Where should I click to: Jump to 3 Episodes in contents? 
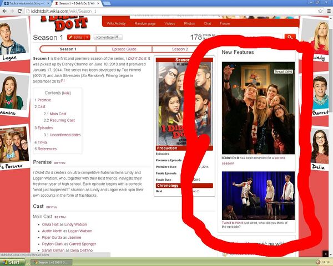(43, 127)
